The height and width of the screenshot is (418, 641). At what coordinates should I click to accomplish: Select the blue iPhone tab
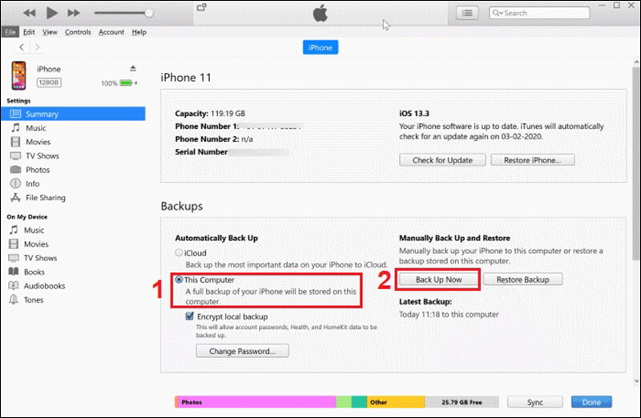pos(320,47)
